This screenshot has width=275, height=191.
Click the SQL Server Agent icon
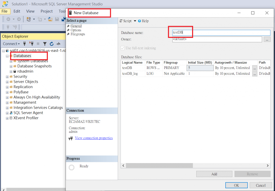[11, 113]
